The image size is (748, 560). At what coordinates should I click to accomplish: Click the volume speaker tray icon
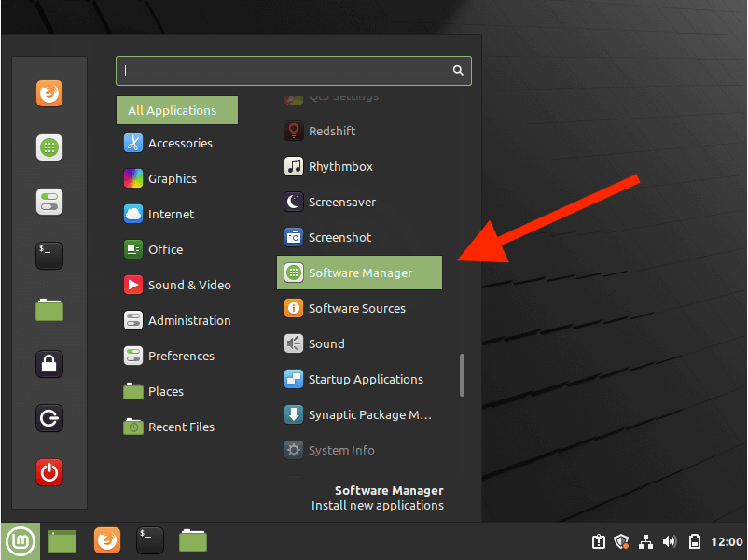[670, 541]
